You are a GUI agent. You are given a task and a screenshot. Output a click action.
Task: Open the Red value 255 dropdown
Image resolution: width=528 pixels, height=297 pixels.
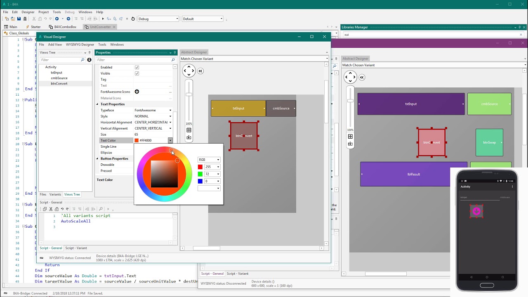pyautogui.click(x=218, y=167)
